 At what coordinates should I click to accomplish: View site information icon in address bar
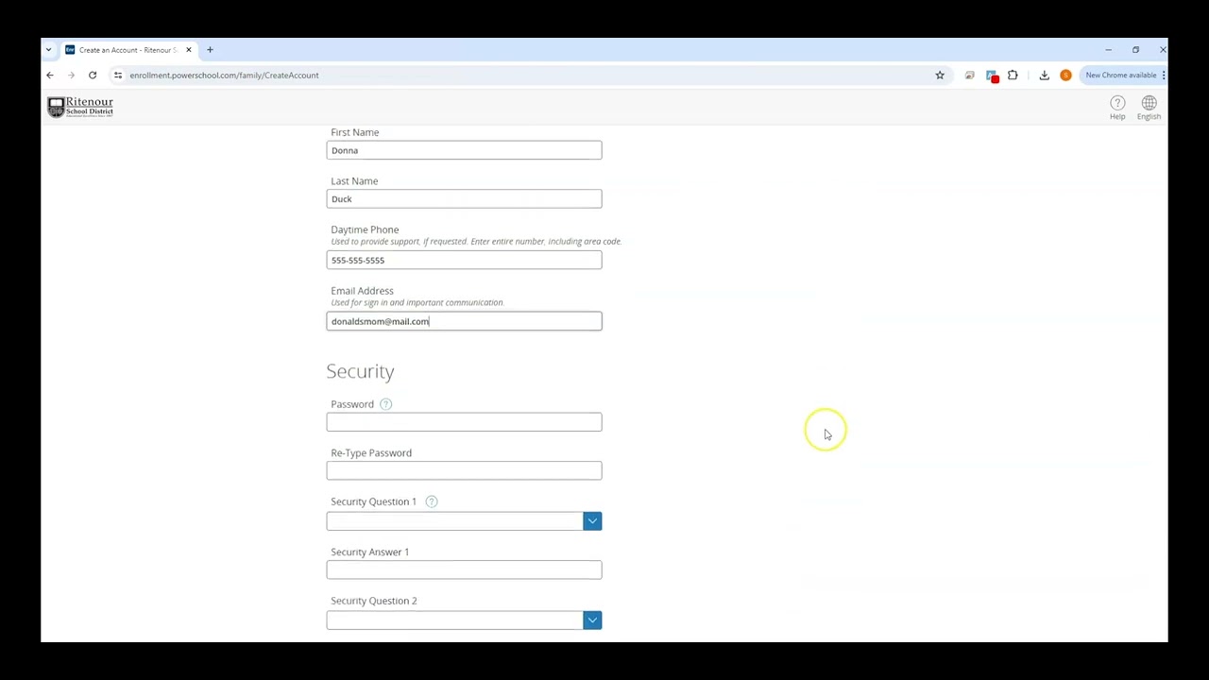click(118, 76)
